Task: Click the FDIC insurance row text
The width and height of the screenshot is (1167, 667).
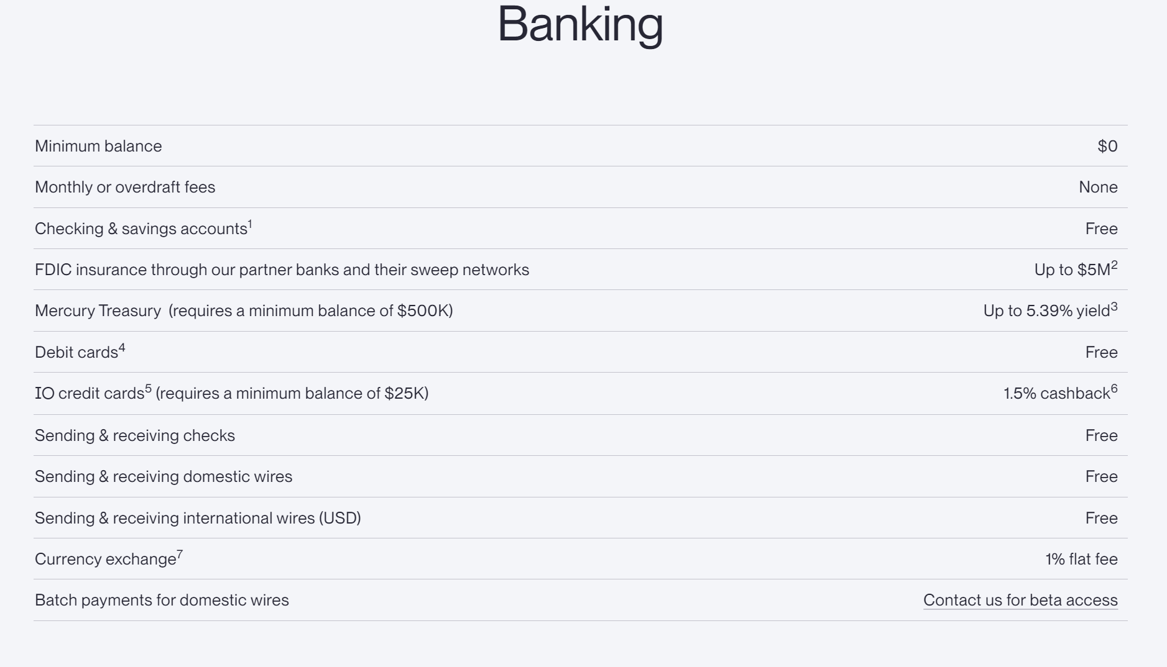Action: [282, 270]
